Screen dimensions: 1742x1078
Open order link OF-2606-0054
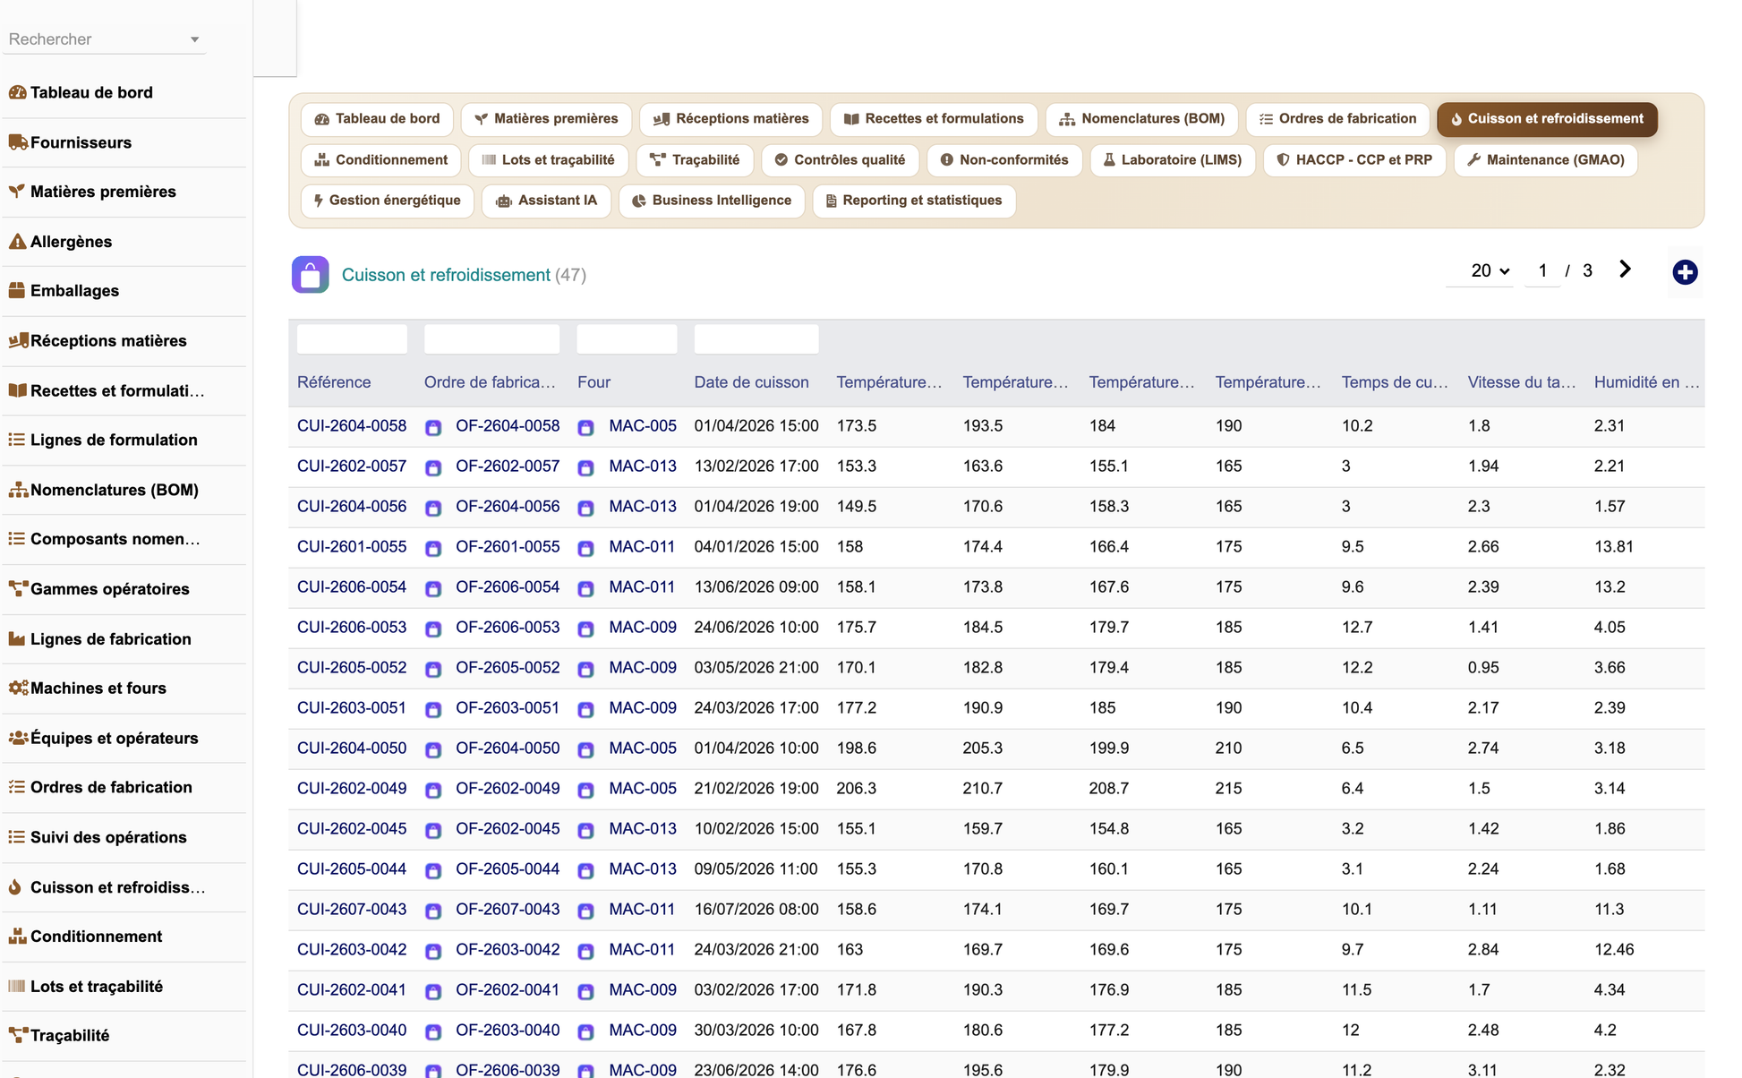pyautogui.click(x=508, y=587)
